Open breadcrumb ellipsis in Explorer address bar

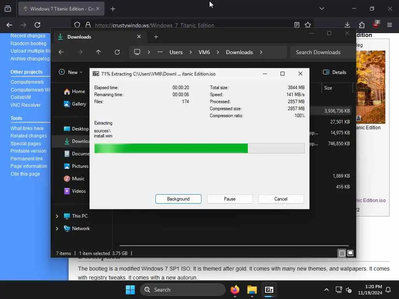click(160, 52)
